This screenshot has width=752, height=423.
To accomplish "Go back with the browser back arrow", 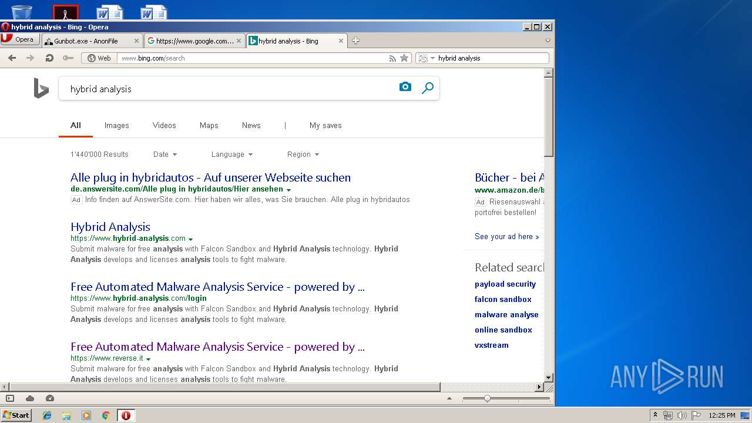I will coord(12,58).
